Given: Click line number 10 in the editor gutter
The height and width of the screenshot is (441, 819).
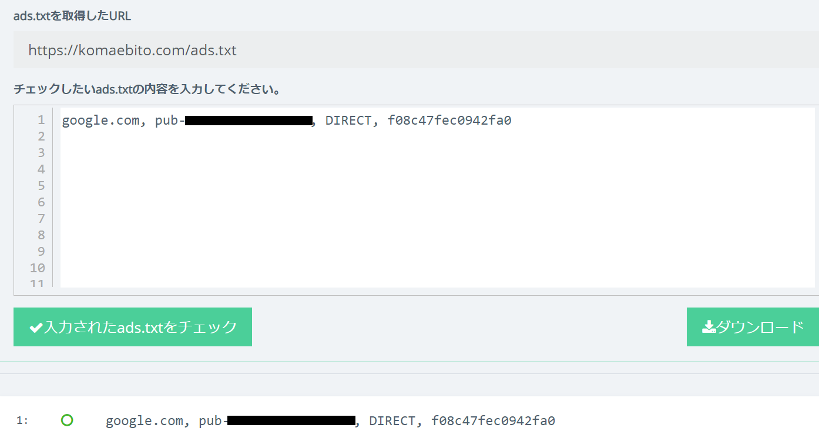Looking at the screenshot, I should [38, 268].
